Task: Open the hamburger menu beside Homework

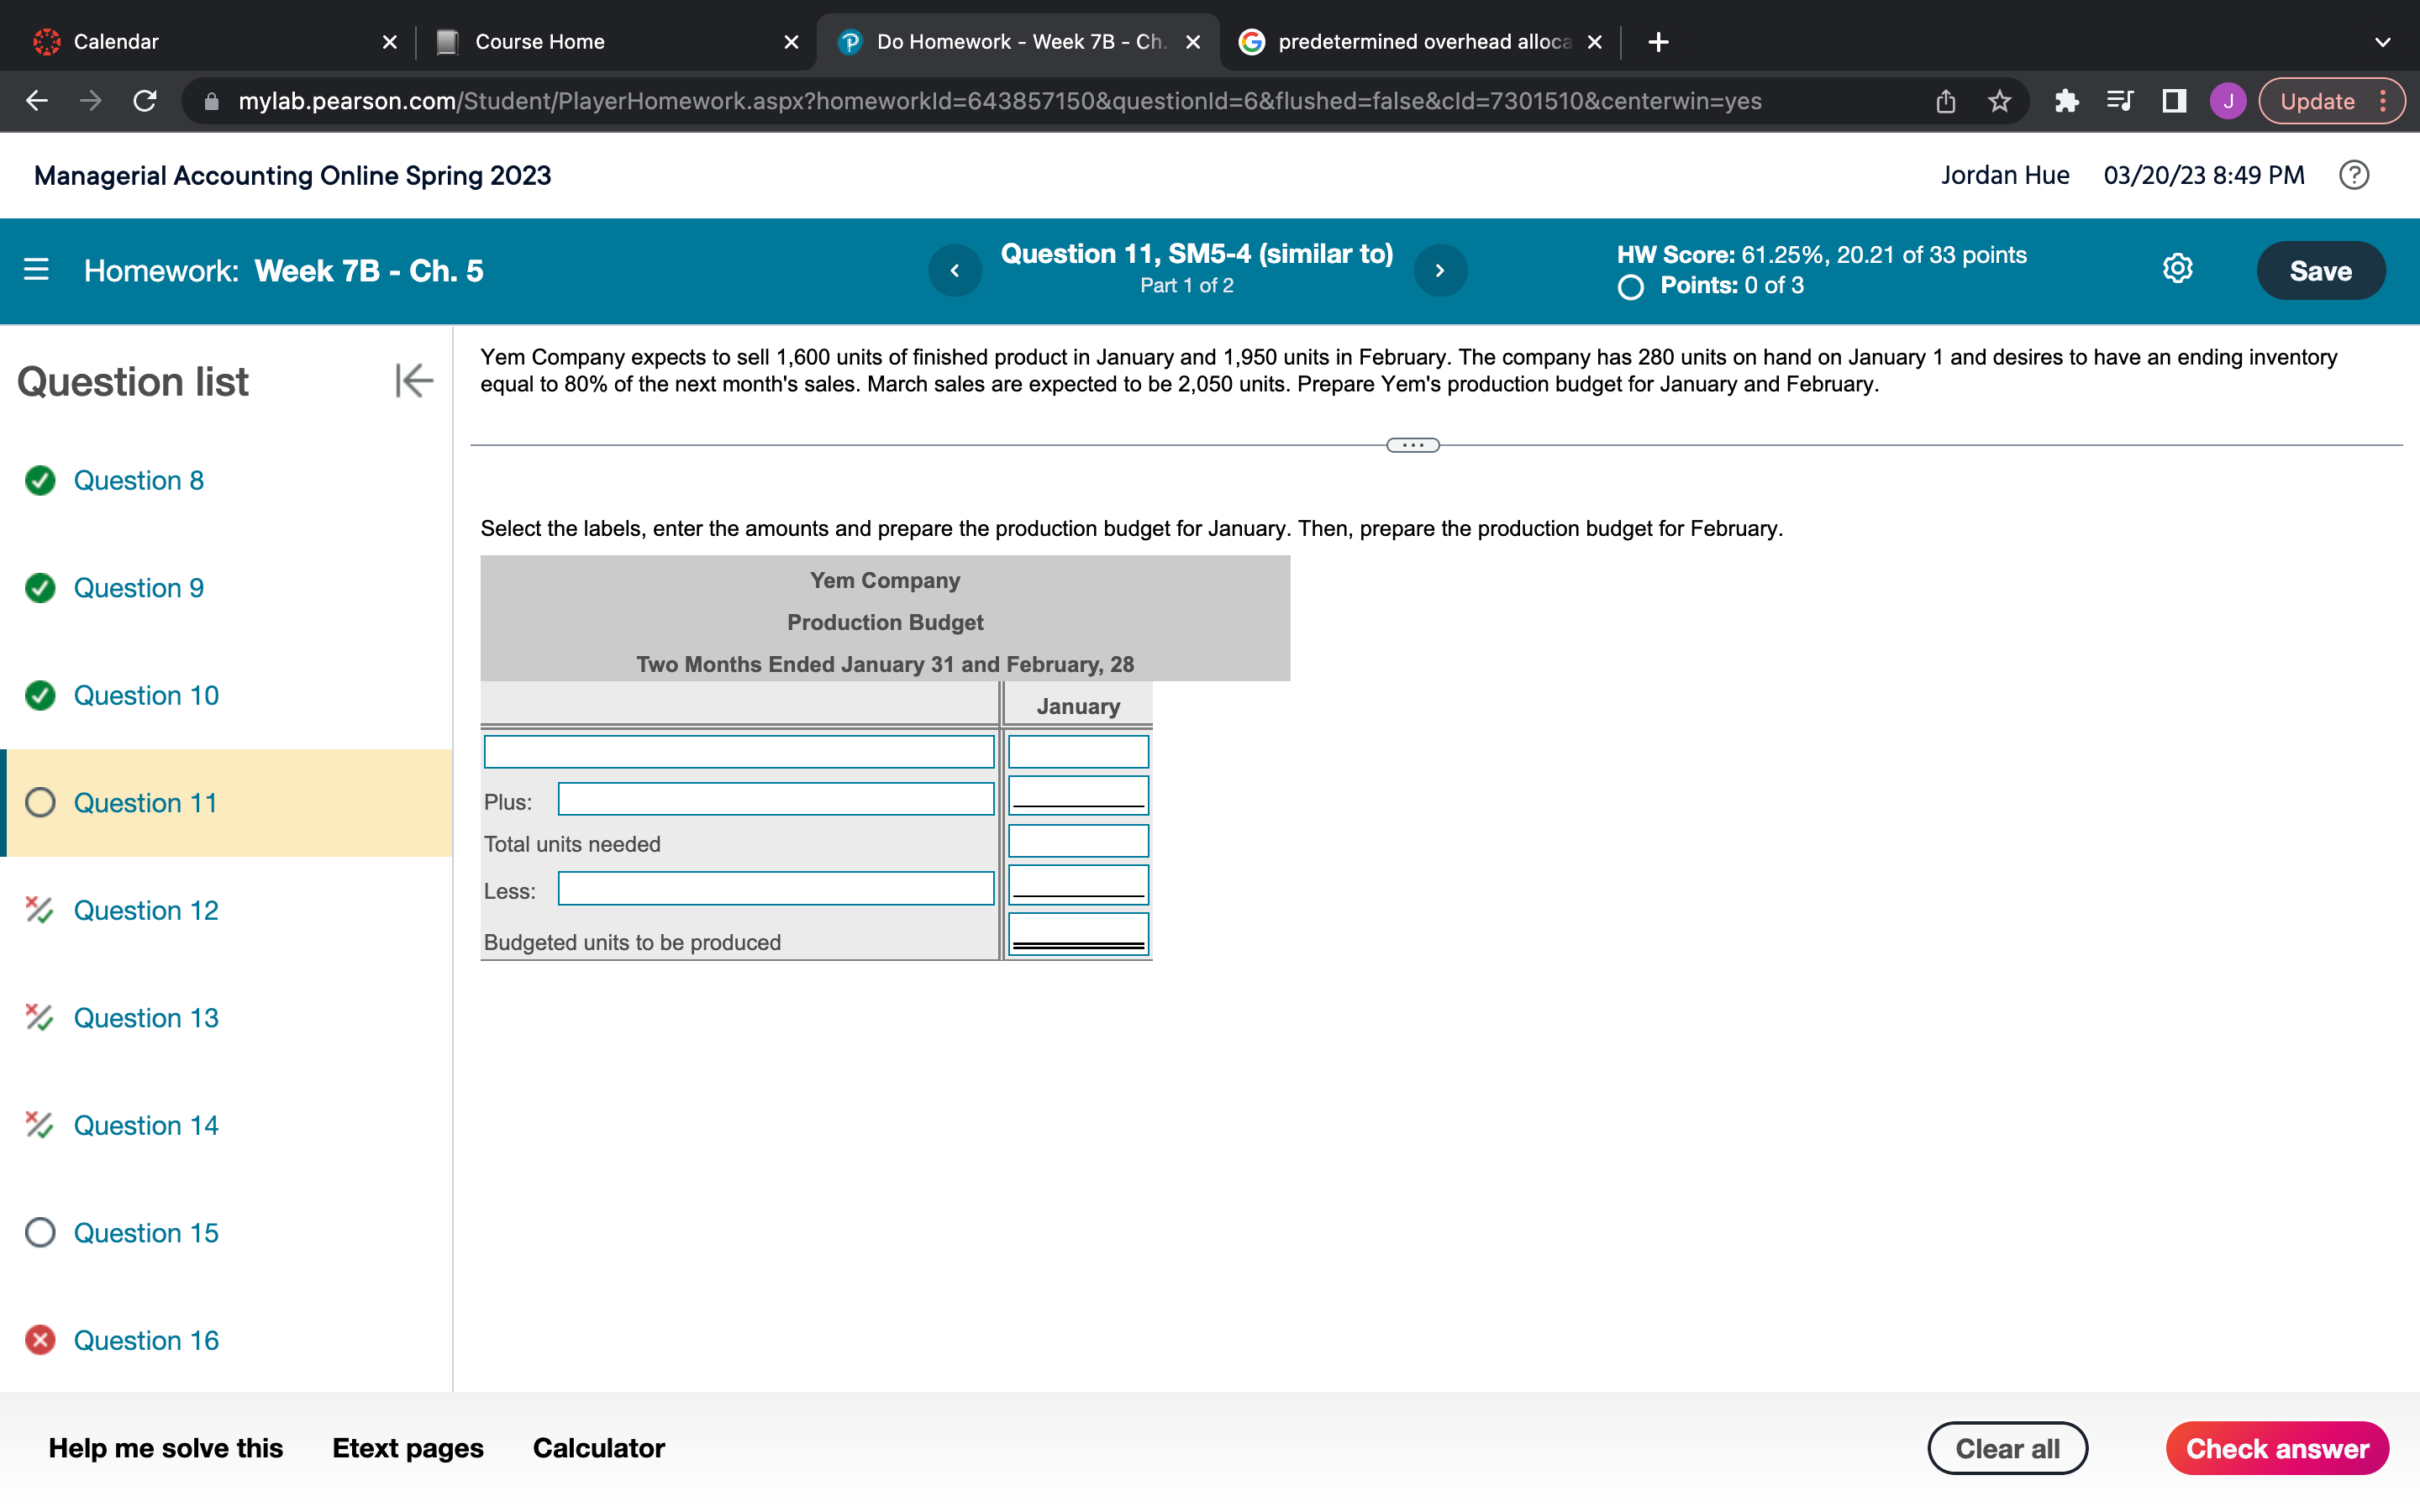Action: 36,270
